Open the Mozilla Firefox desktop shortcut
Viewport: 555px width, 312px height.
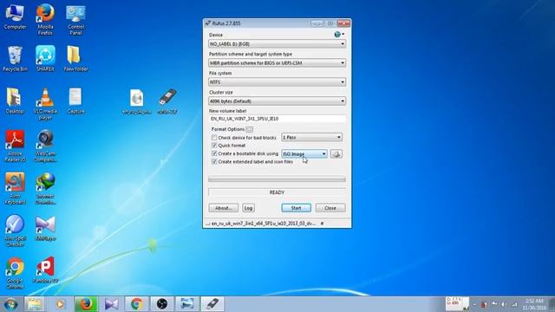pos(45,19)
